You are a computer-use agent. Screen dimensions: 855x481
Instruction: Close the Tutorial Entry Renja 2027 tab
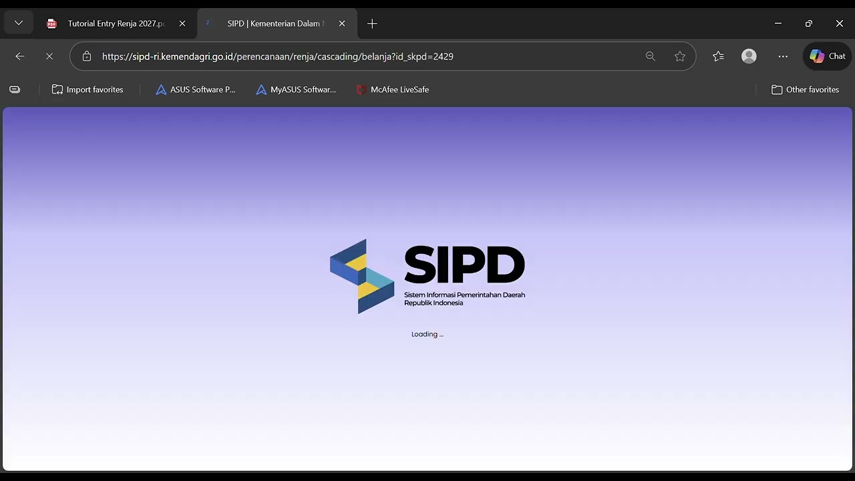coord(182,23)
